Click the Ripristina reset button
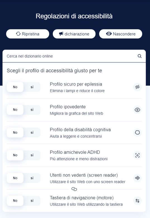This screenshot has width=150, height=218. (x=28, y=34)
